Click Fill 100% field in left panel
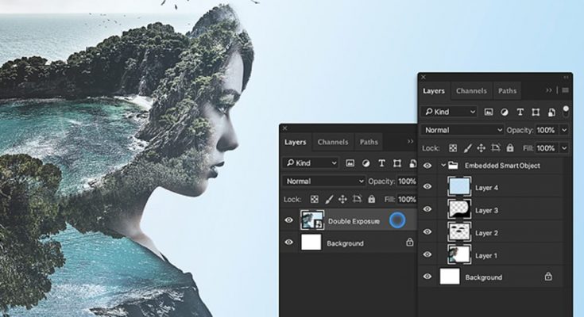584x317 pixels. click(x=407, y=200)
